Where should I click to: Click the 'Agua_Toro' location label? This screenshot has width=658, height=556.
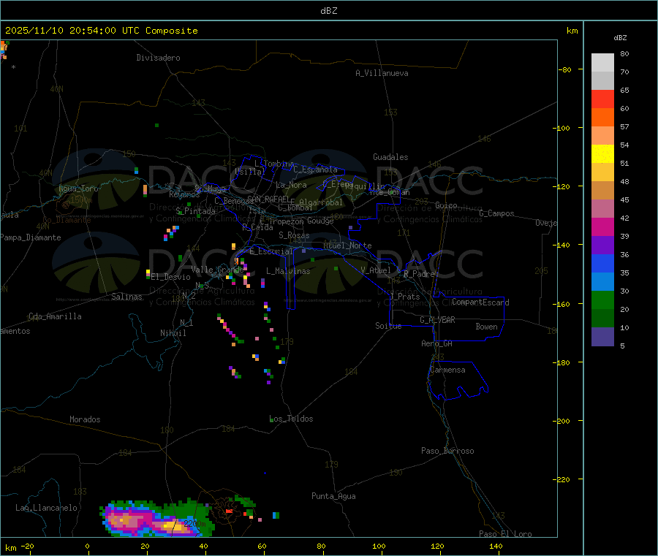(78, 188)
